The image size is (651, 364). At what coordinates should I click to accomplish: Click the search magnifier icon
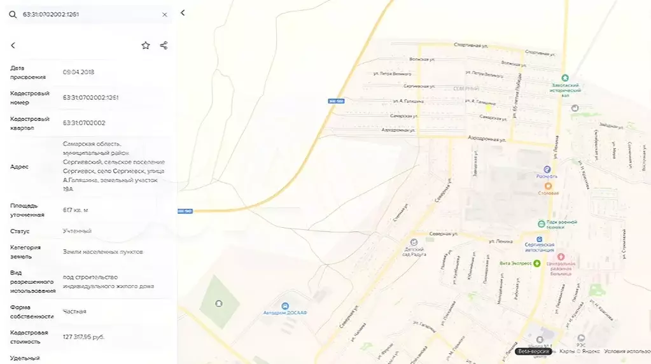[13, 15]
